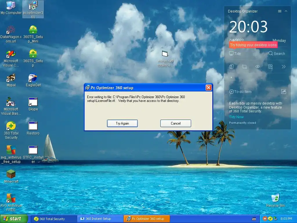Click the share icon beside To-do item
297x223 pixels.
(x=284, y=91)
